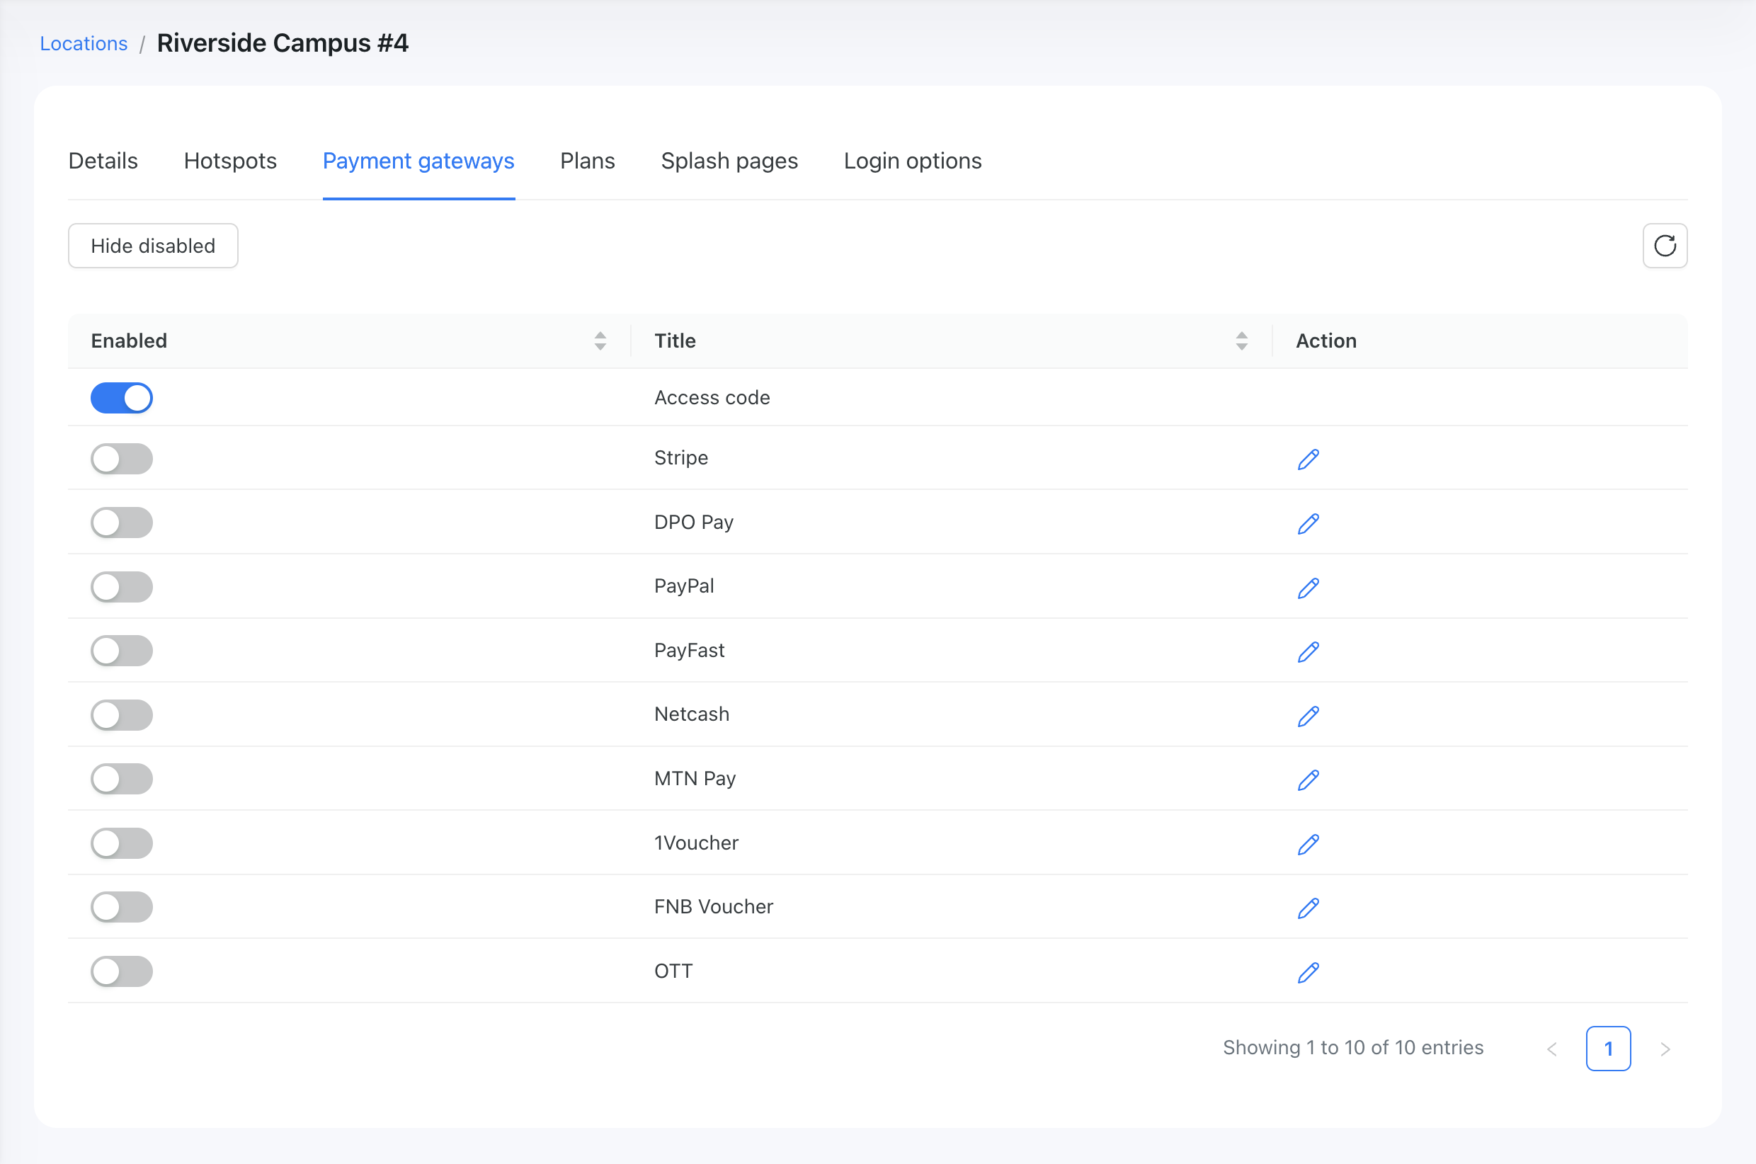
Task: Enable the DPO Pay toggle
Action: [122, 523]
